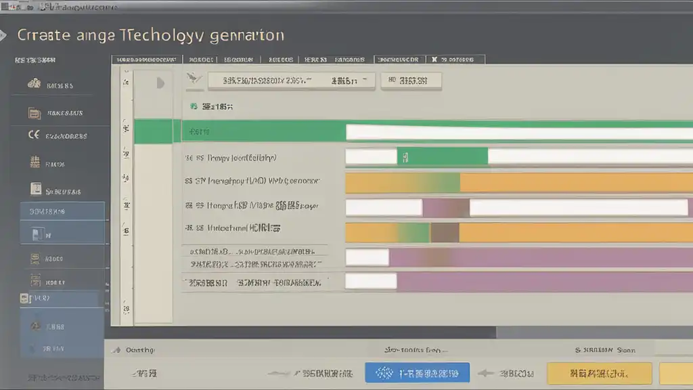Screen dimensions: 693x390
Task: Click the document page icon in sidebar
Action: tap(36, 189)
